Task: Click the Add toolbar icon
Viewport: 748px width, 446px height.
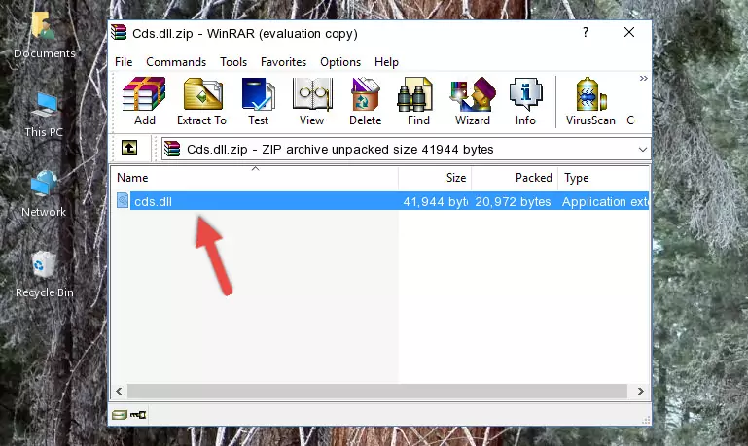Action: pos(144,101)
